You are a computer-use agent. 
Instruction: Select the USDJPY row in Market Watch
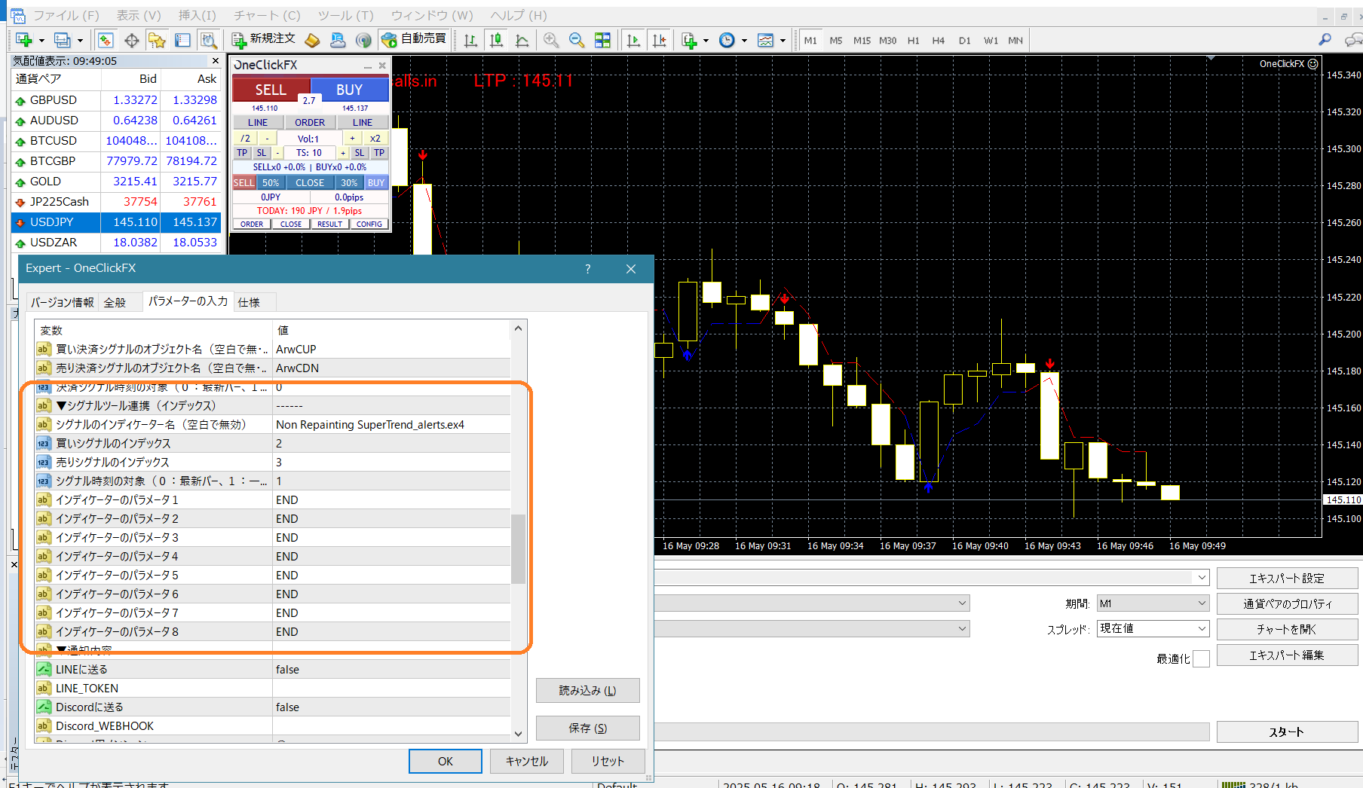coord(116,222)
